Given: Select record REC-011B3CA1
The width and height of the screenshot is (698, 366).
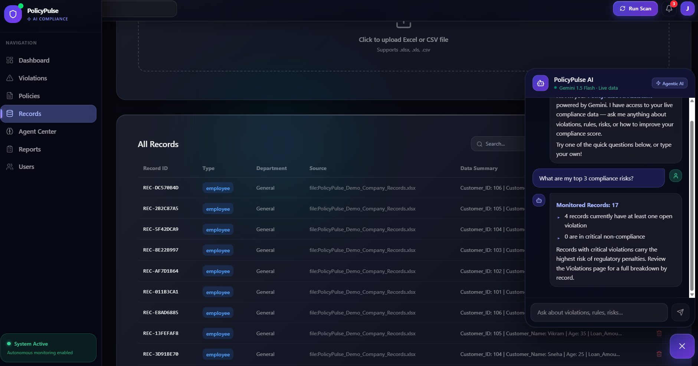Looking at the screenshot, I should tap(161, 292).
